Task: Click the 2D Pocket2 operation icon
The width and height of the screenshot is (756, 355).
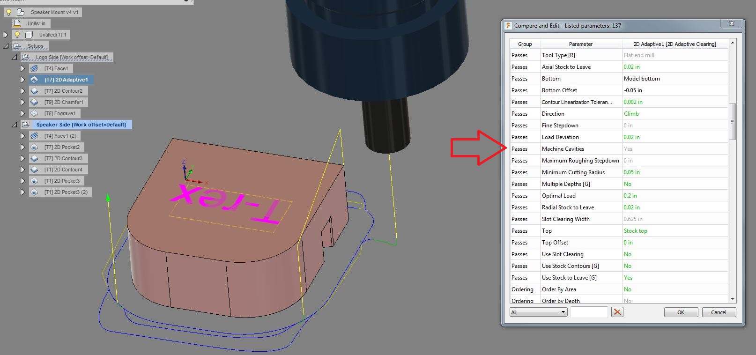Action: point(34,147)
